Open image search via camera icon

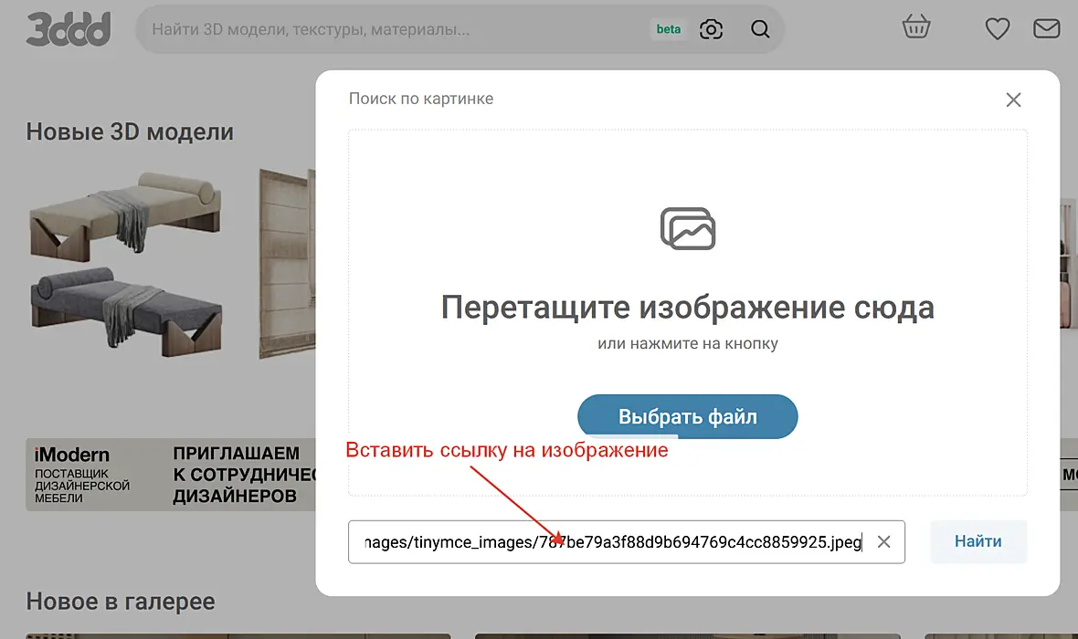coord(711,29)
